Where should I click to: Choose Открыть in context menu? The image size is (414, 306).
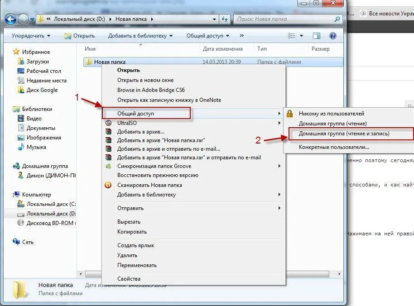point(129,70)
